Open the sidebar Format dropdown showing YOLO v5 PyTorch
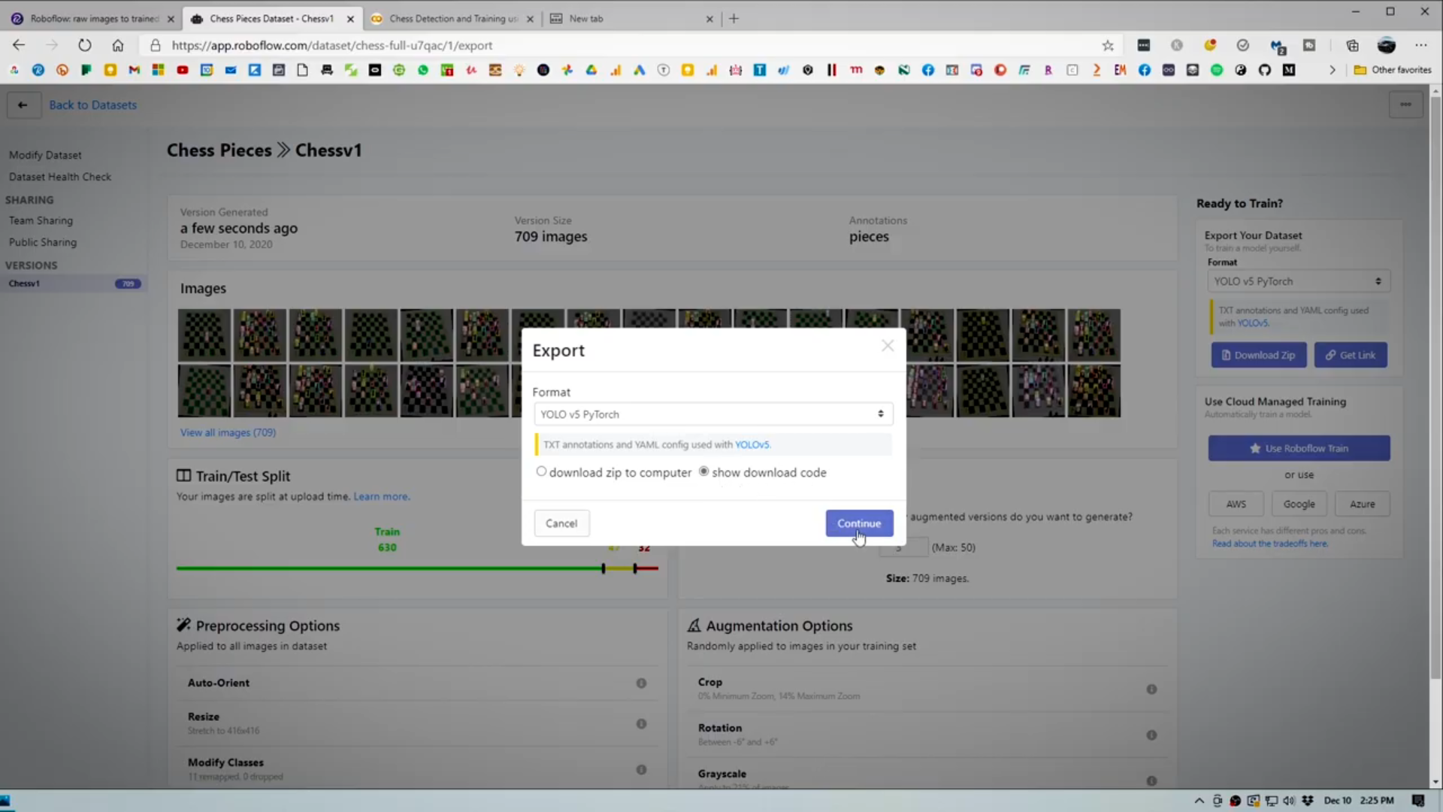The image size is (1443, 812). pyautogui.click(x=1298, y=281)
